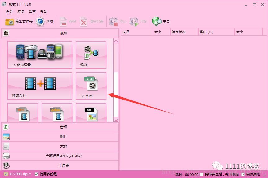
Task: Enable 转换完成后:关闭电脑 checkbox
Action: 202,174
